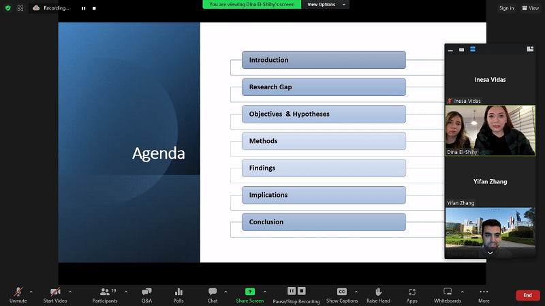This screenshot has height=306, width=545.
Task: Open the Participants panel
Action: [104, 292]
